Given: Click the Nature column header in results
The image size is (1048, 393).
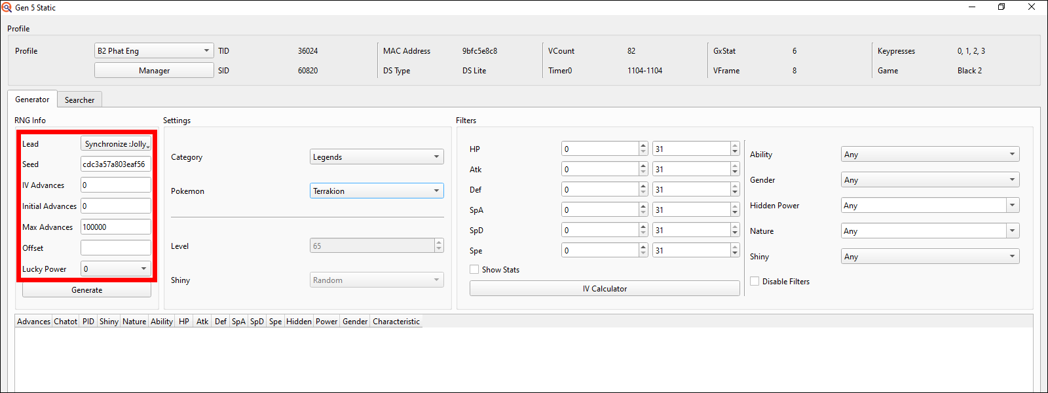Looking at the screenshot, I should [x=134, y=321].
